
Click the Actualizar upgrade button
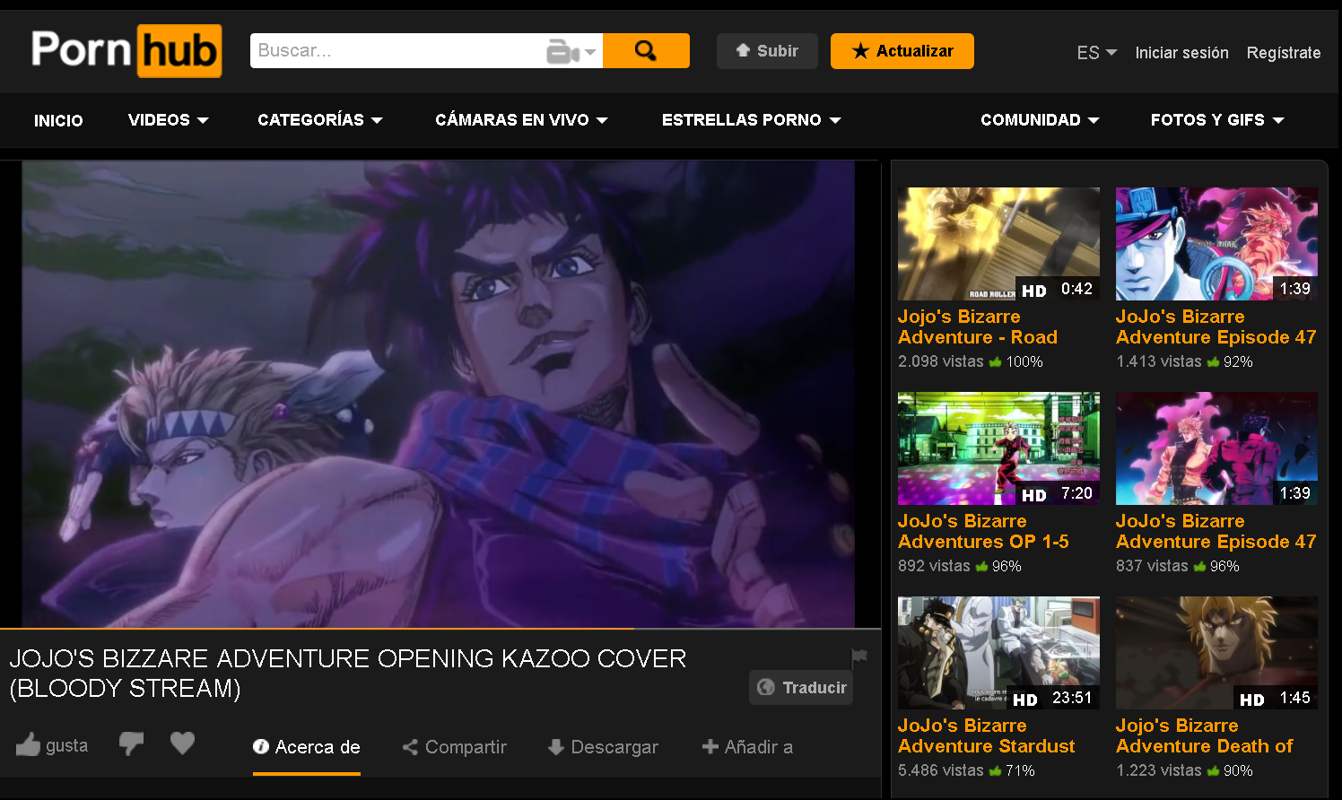pyautogui.click(x=902, y=51)
